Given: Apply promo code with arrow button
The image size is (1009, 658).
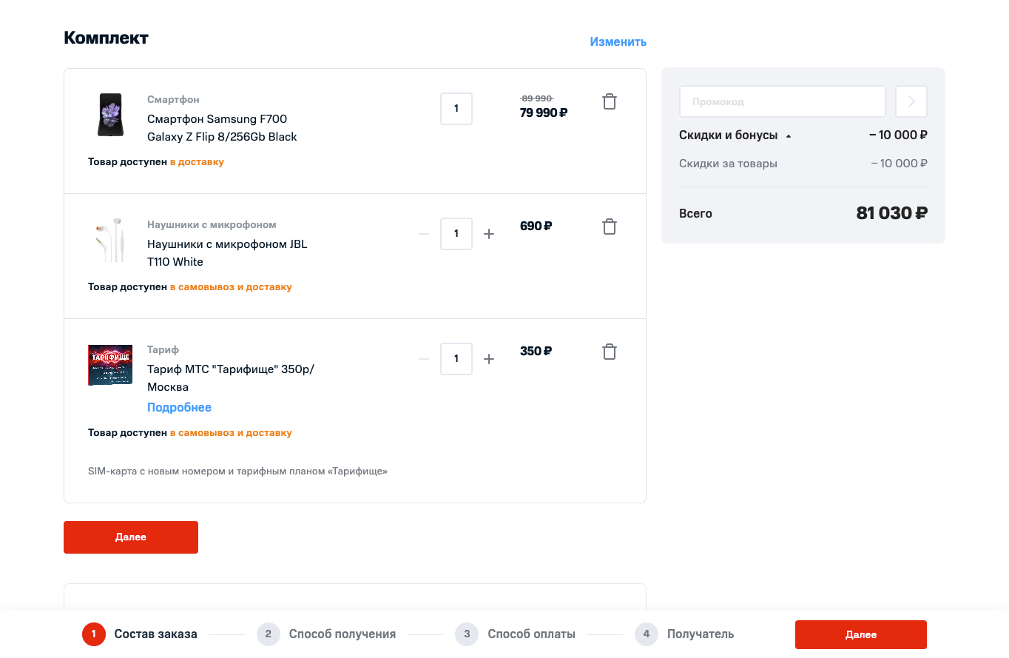Looking at the screenshot, I should click(911, 102).
